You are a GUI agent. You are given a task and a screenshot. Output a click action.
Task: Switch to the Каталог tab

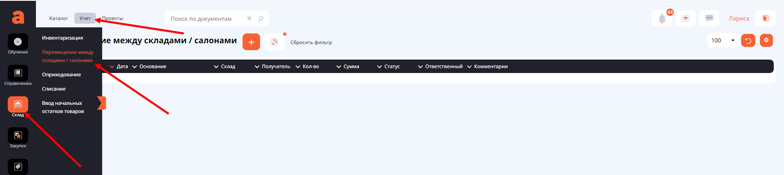[x=58, y=18]
